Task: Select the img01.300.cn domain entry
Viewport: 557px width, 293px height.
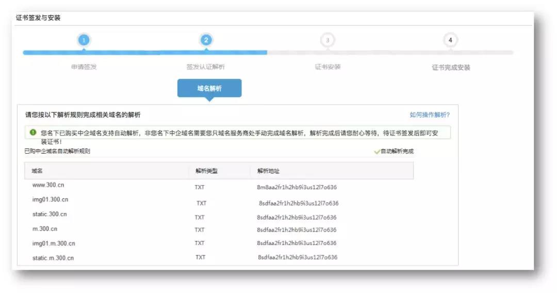Action: 50,200
